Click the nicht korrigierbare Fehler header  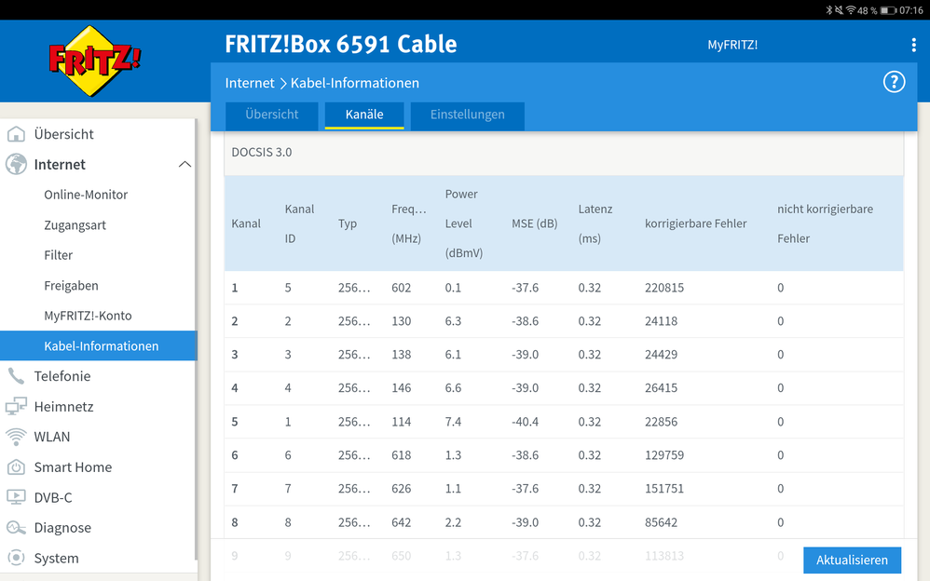pos(825,223)
